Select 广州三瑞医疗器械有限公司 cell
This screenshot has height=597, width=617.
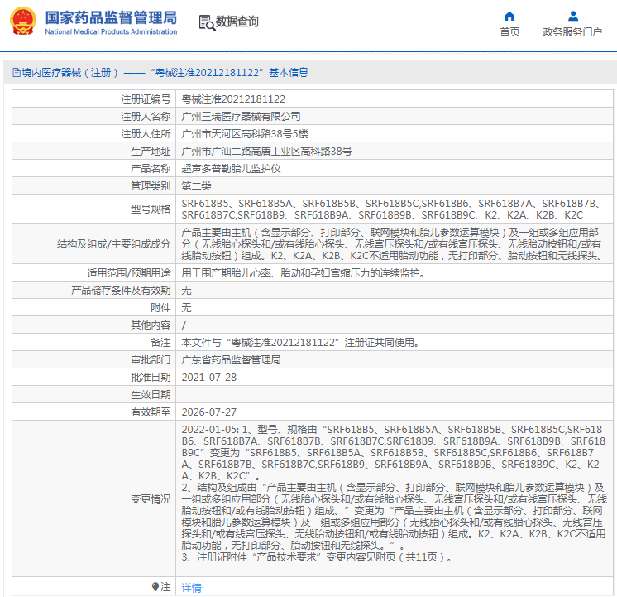[241, 117]
